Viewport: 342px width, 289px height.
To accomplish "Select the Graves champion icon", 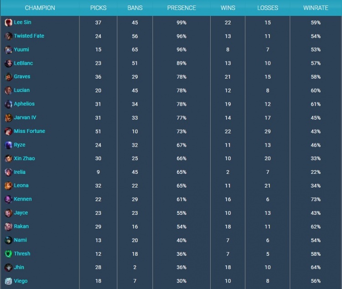I will pyautogui.click(x=8, y=77).
